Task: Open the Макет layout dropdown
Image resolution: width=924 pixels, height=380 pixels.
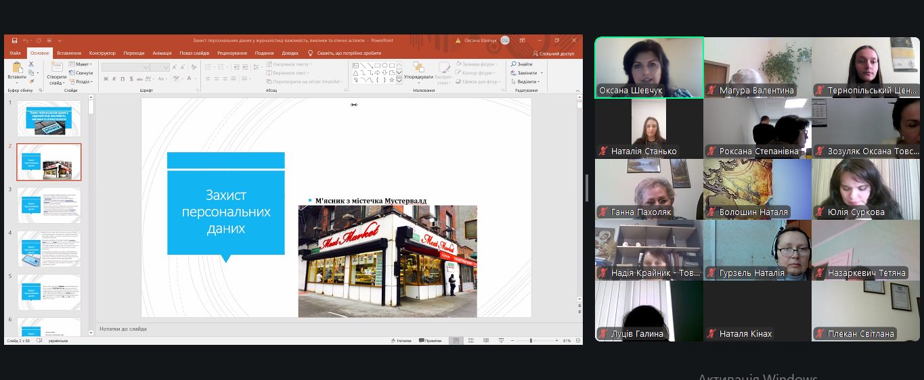Action: (x=82, y=64)
